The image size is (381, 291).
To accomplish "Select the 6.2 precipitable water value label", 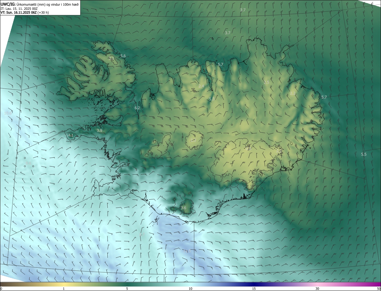I will [137, 108].
